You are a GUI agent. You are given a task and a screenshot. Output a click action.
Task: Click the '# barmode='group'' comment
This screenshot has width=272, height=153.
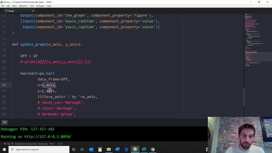(x=57, y=114)
